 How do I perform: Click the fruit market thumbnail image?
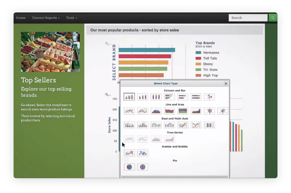coord(50,52)
